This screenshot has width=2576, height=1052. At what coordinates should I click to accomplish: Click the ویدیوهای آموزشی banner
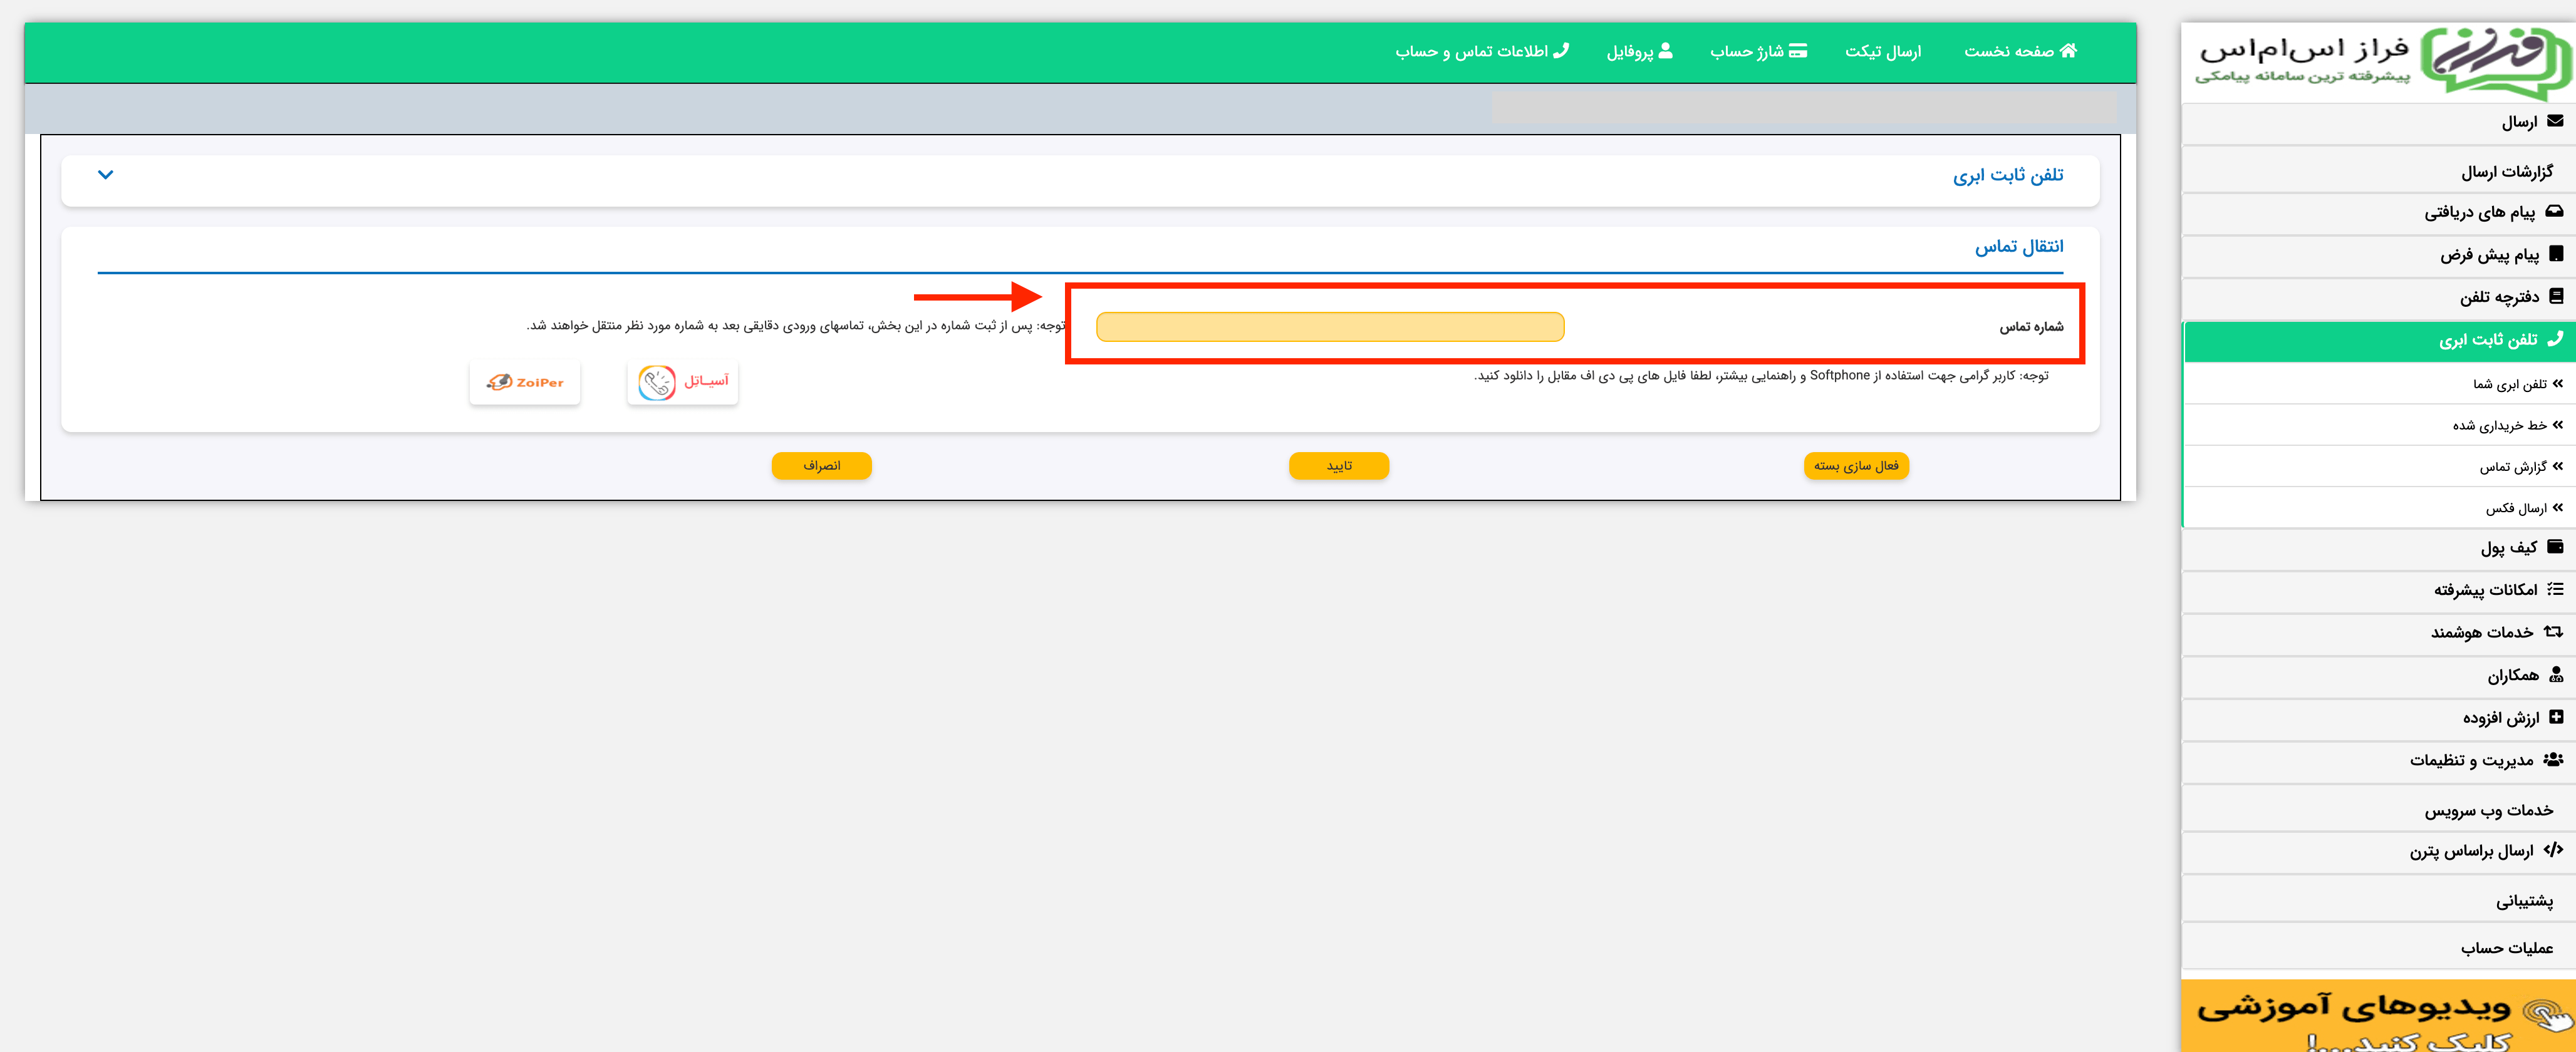pos(2380,1016)
